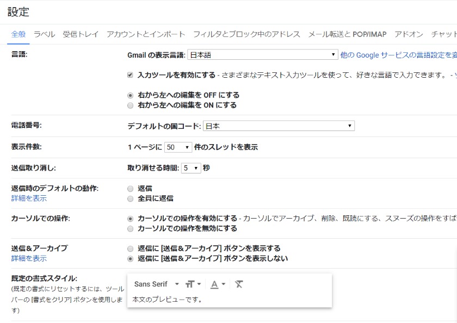This screenshot has width=457, height=323.
Task: Switch to the ラベル tab
Action: tap(44, 34)
